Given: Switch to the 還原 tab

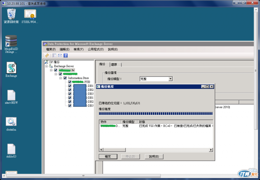Looking at the screenshot, I should point(114,65).
